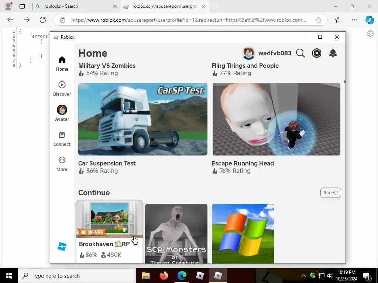Add this page to favorites star icon
The height and width of the screenshot is (283, 378).
tap(319, 20)
